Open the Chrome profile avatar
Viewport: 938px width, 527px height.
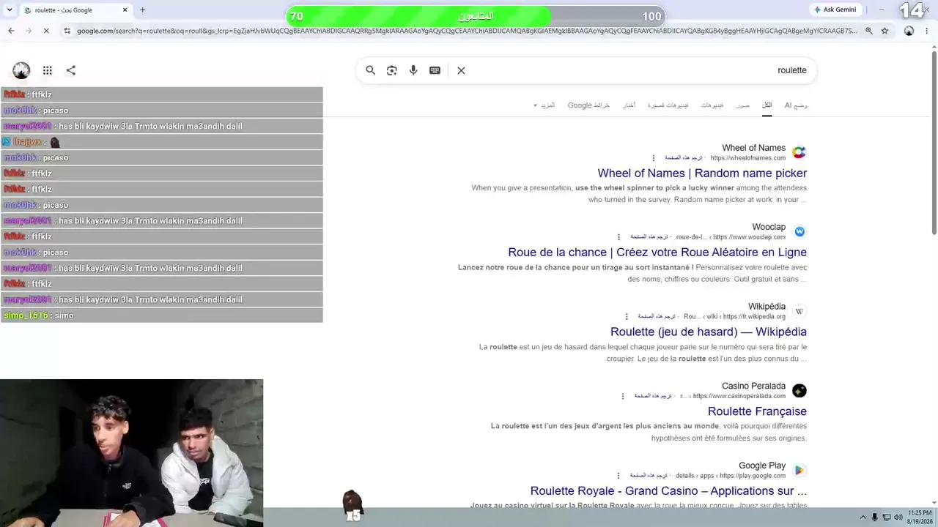tap(909, 31)
